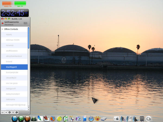Viewport: 163px width, 122px height.
Task: Select contact dabigpoof1
Action: click(14, 89)
